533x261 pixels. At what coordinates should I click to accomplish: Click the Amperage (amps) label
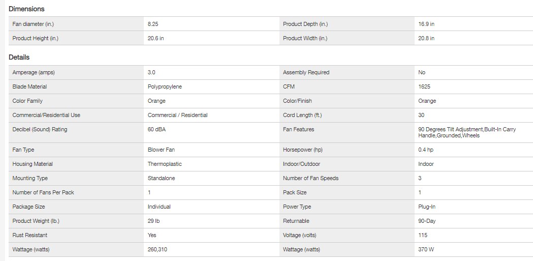pos(34,72)
